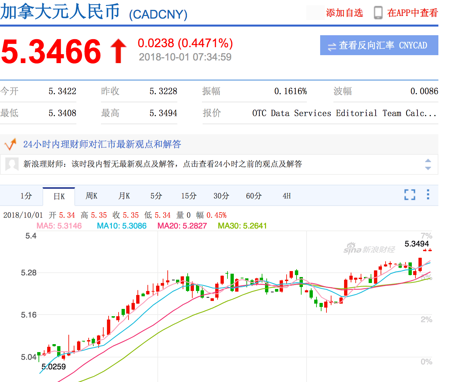
Task: Click the swap arrows icon on 查看反向汇率
Action: click(x=332, y=46)
